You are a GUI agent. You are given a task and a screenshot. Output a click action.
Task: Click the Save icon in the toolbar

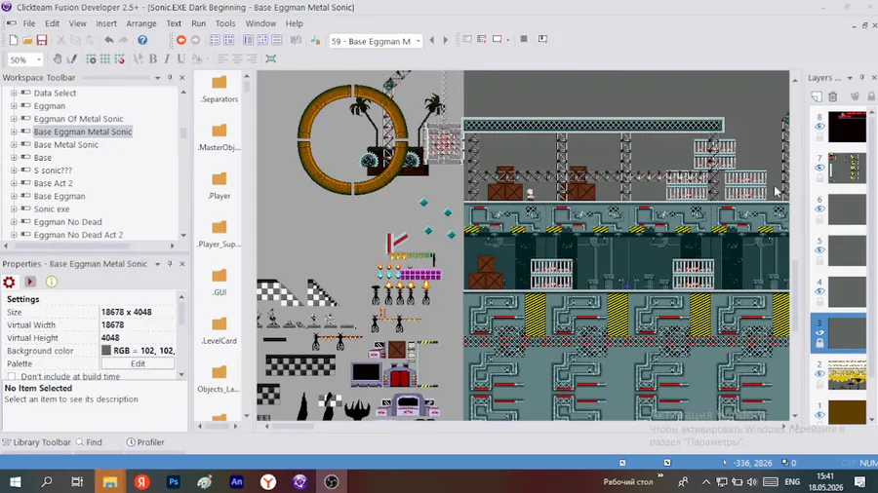point(42,40)
